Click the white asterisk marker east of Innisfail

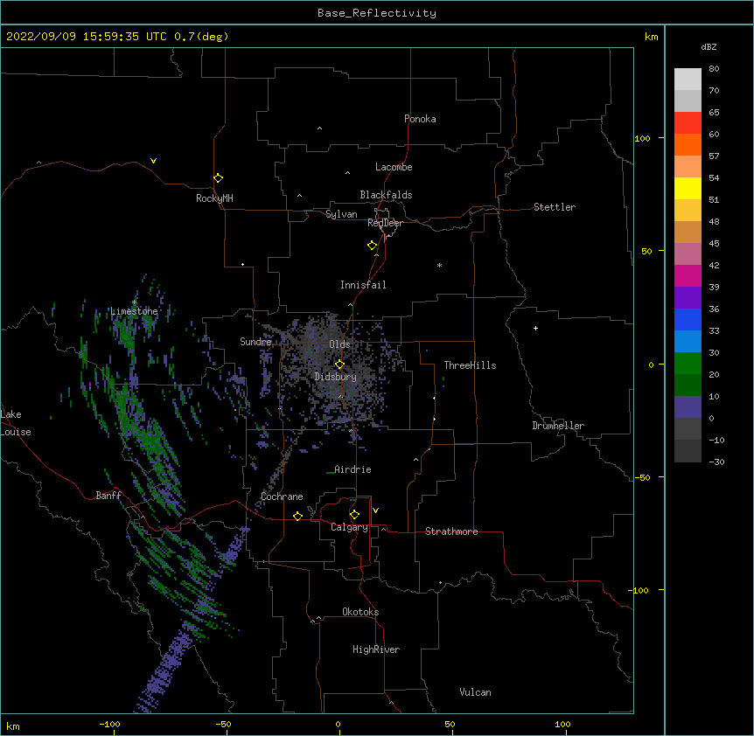tap(439, 265)
